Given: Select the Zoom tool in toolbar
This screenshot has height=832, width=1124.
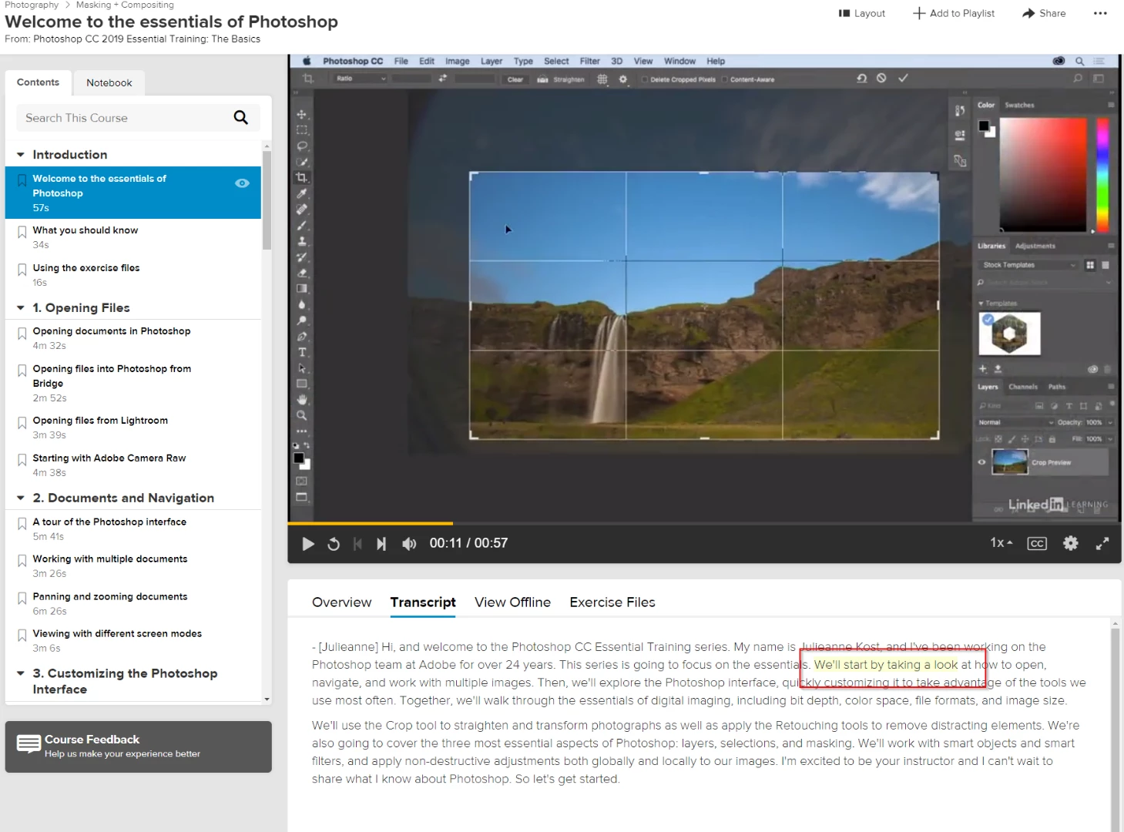Looking at the screenshot, I should [x=302, y=415].
